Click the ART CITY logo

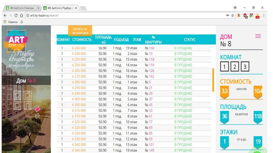[17, 42]
